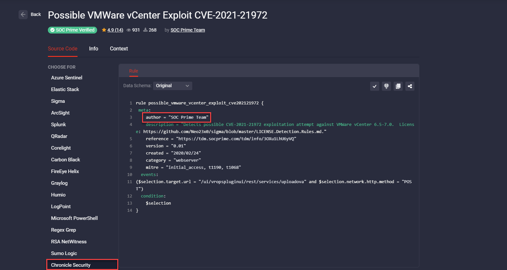Select Microsoft PowerShell from the platform list
This screenshot has height=270, width=507.
(74, 218)
